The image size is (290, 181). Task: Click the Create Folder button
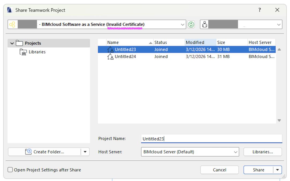(x=44, y=152)
